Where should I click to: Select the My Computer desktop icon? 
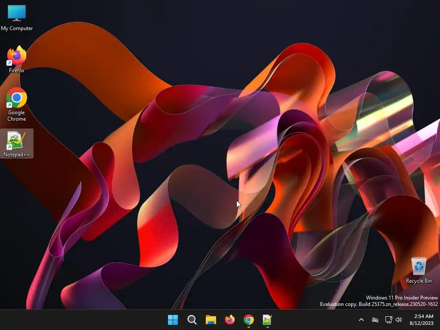(17, 18)
